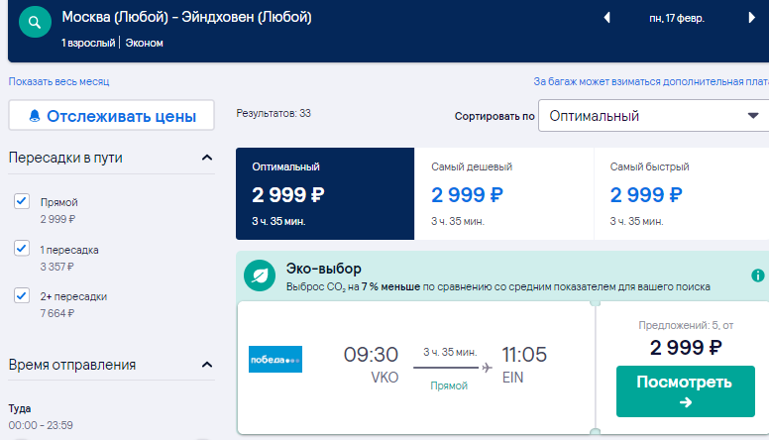Image resolution: width=769 pixels, height=440 pixels.
Task: Toggle the 1 пересадка checkbox
Action: pyautogui.click(x=22, y=248)
